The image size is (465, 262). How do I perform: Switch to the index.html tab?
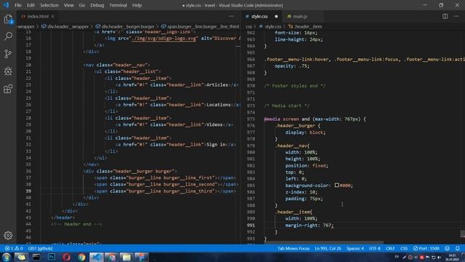(x=38, y=16)
